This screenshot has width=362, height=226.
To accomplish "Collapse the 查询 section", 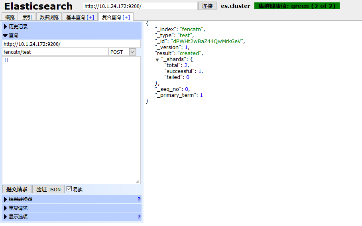I will (x=72, y=35).
